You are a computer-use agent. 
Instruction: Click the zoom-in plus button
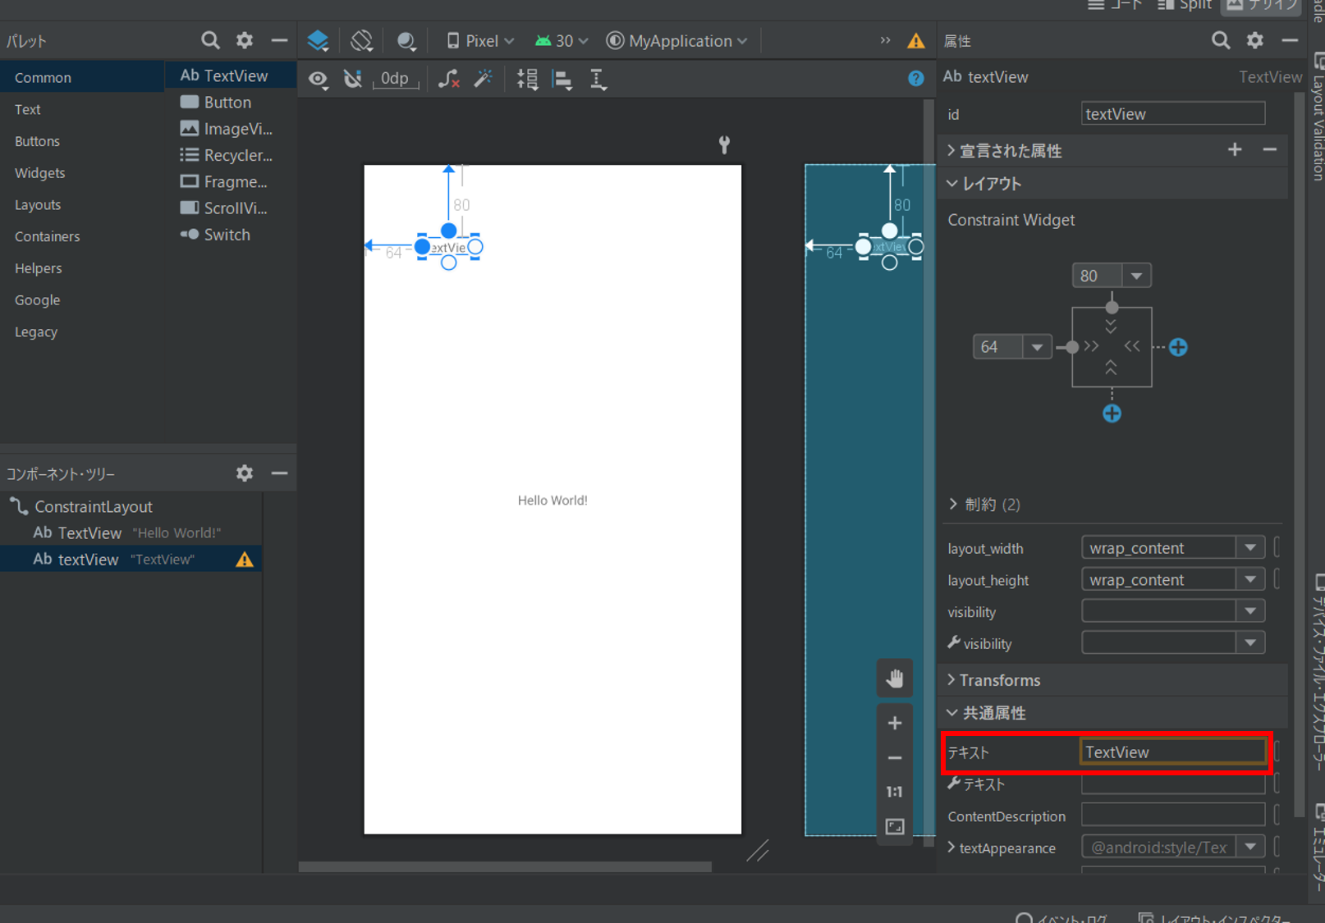coord(894,723)
